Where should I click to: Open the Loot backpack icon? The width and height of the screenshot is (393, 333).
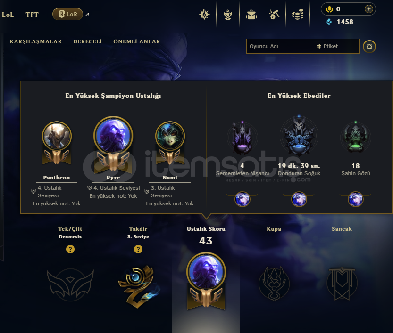(x=251, y=15)
